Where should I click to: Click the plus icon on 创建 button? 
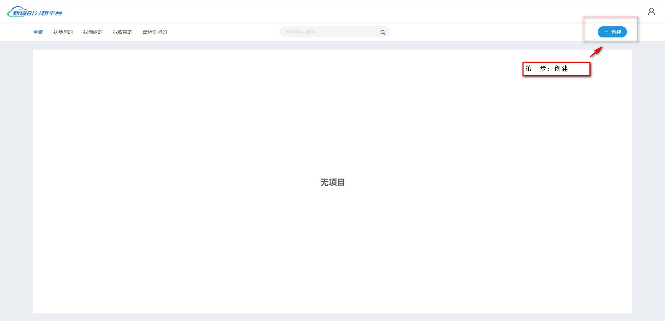(606, 32)
